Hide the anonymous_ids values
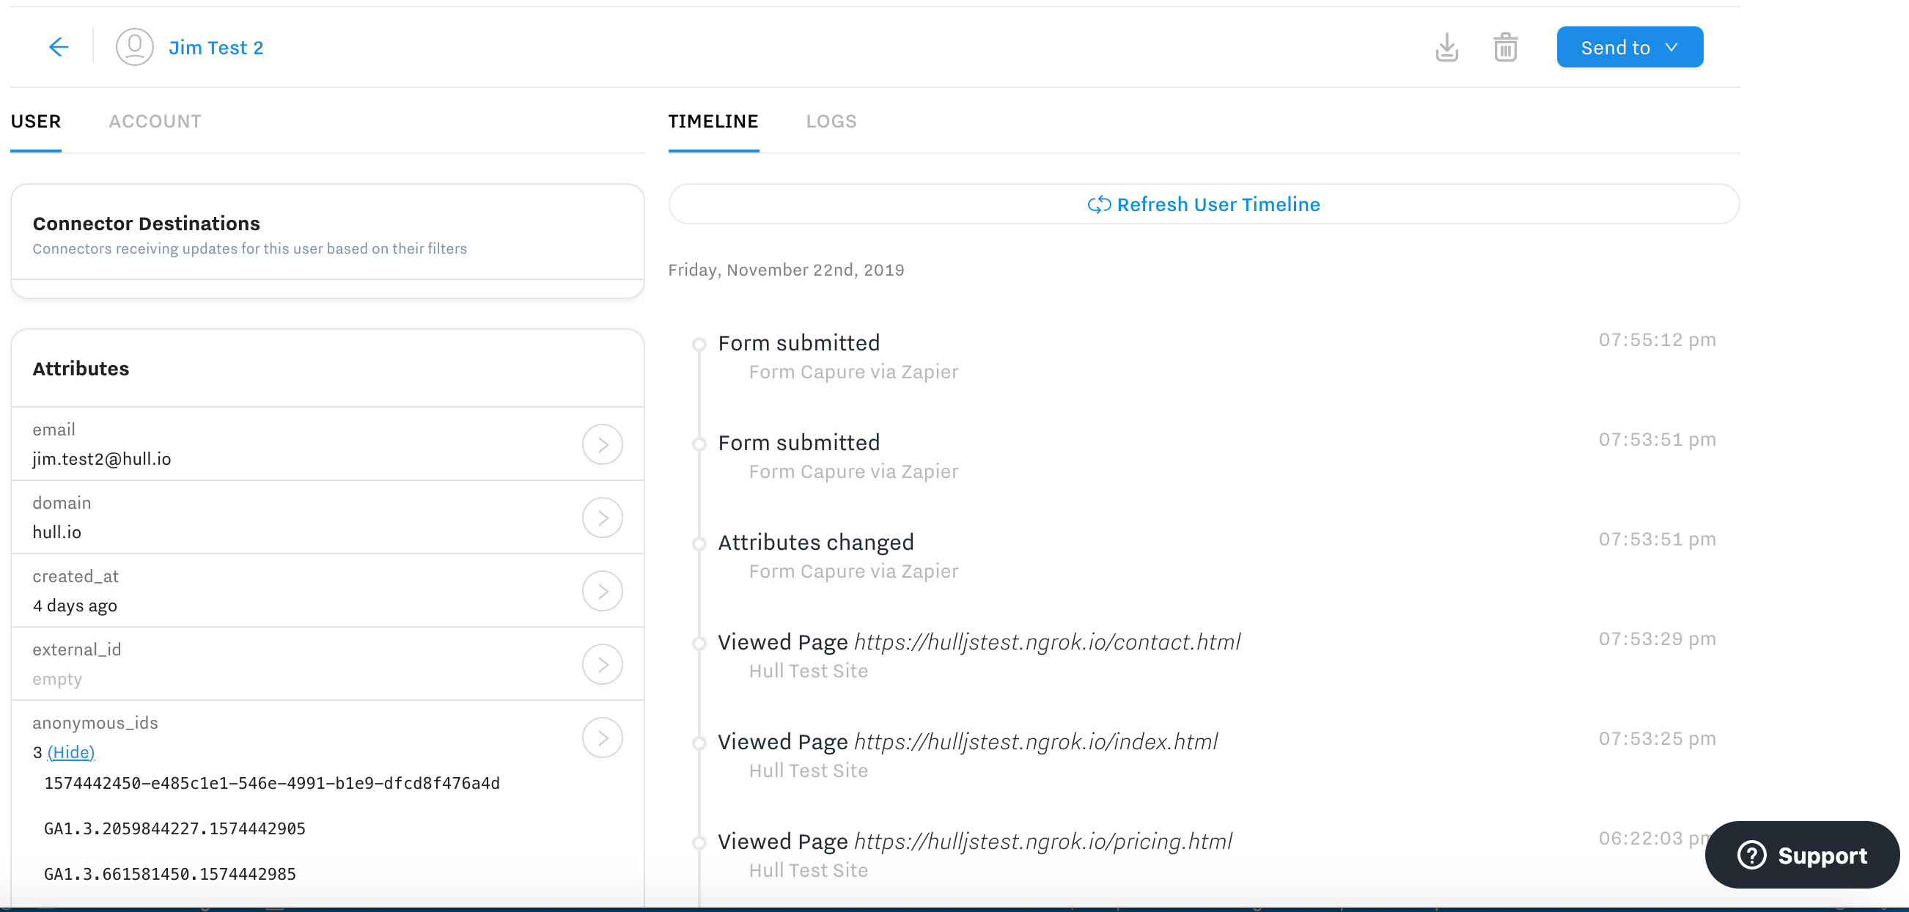The image size is (1909, 912). coord(70,751)
